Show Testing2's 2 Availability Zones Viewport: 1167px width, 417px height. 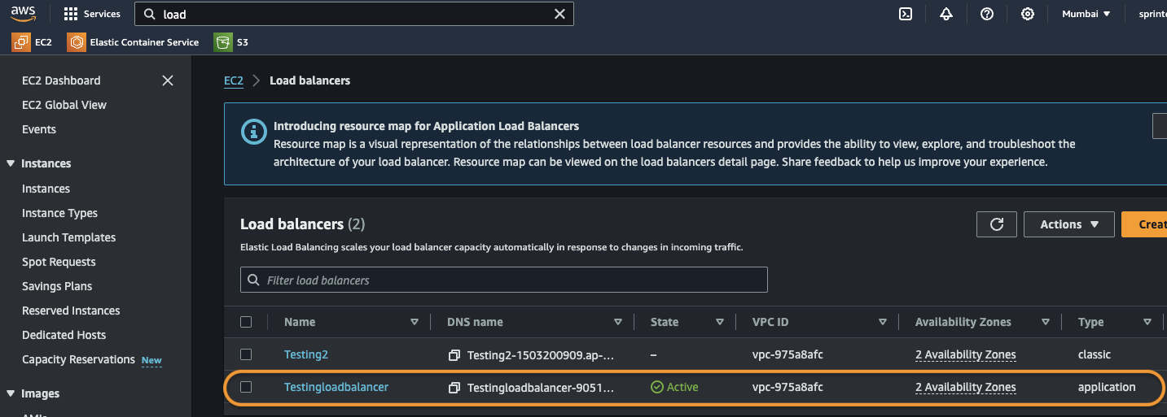(966, 354)
